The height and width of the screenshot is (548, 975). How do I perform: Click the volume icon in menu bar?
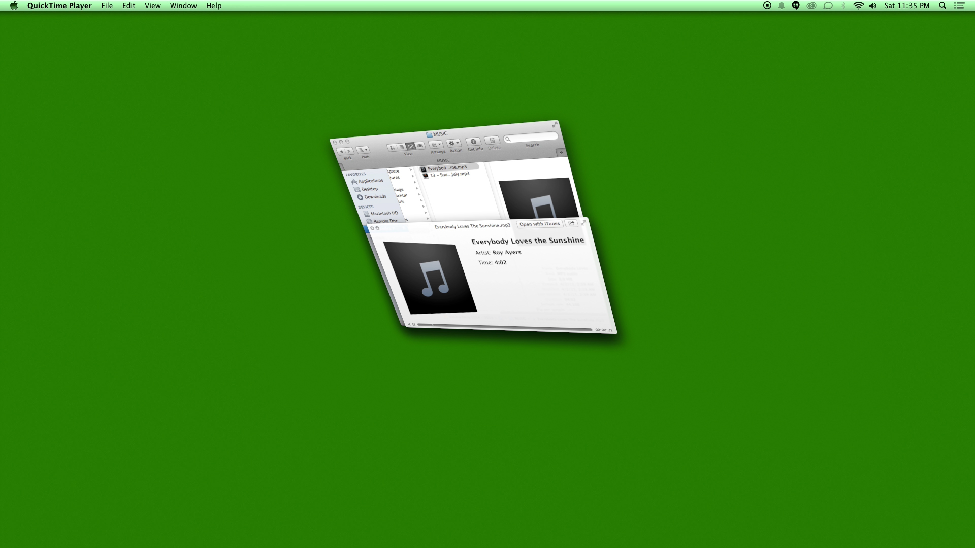(873, 6)
